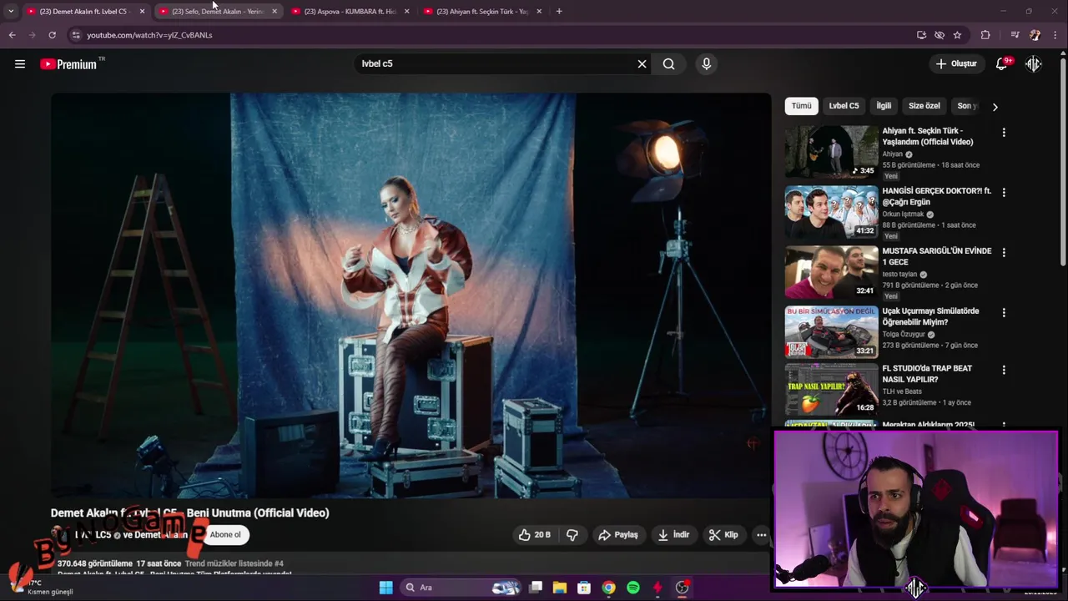Click the İndir download button

[673, 535]
